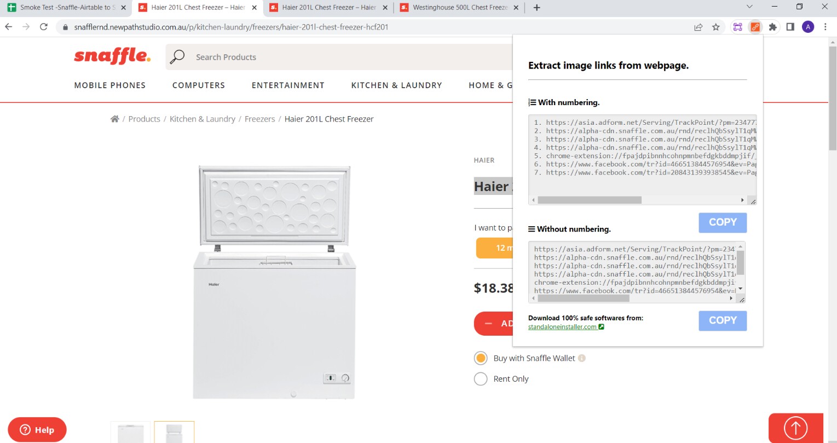This screenshot has height=443, width=837.
Task: Click the left arrow of numbered list scrollbar
Action: (x=534, y=200)
